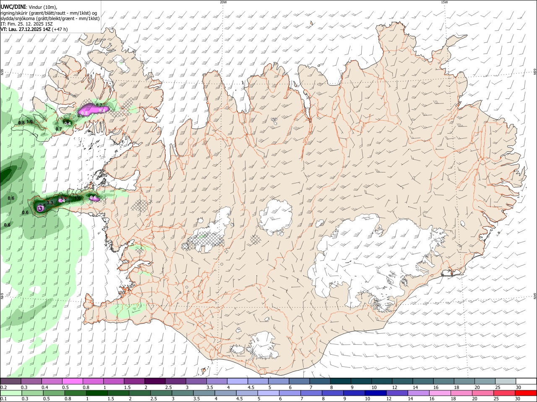Select the violet 14 rain legend swatch

click(x=420, y=393)
